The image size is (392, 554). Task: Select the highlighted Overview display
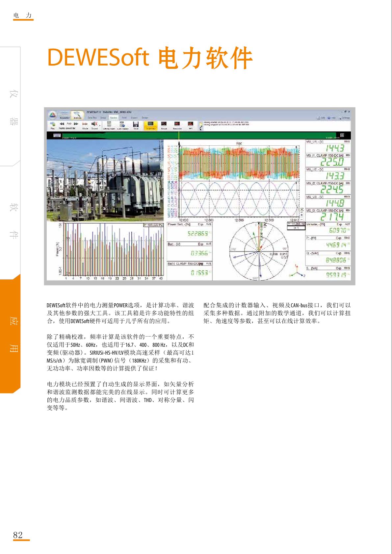coord(151,125)
